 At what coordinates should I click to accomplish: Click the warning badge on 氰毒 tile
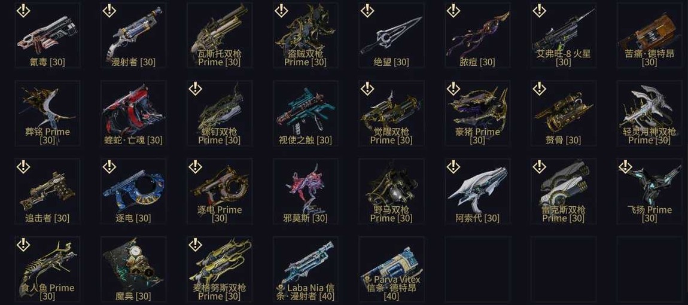pyautogui.click(x=23, y=11)
